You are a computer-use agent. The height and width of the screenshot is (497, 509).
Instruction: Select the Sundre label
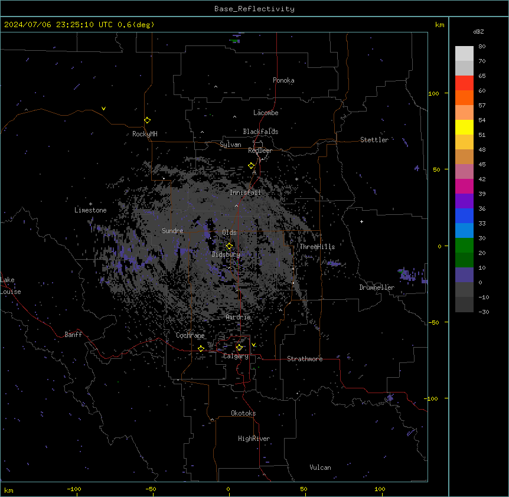(x=172, y=231)
